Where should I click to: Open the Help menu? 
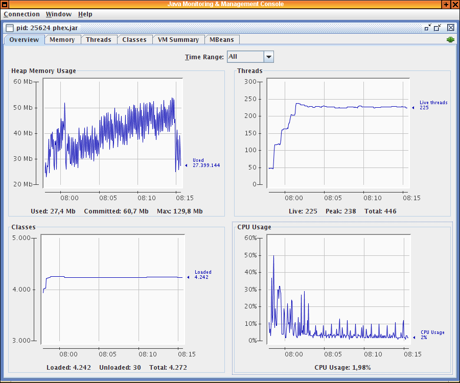coord(85,14)
